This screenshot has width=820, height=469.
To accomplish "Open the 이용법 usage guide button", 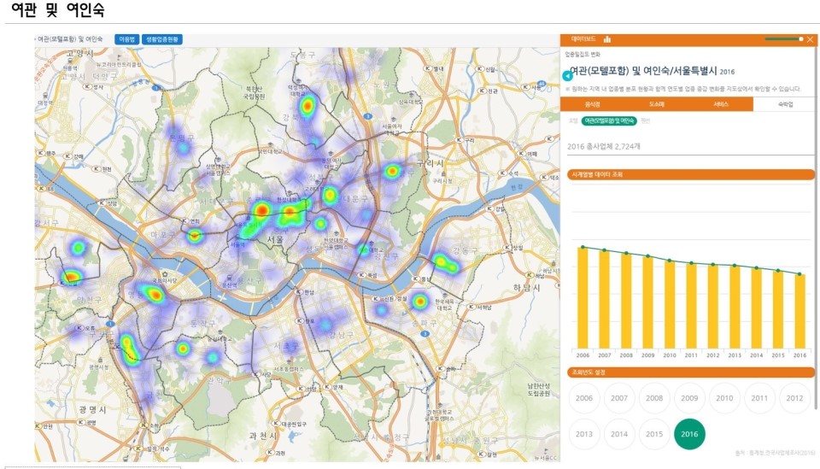I will click(126, 39).
